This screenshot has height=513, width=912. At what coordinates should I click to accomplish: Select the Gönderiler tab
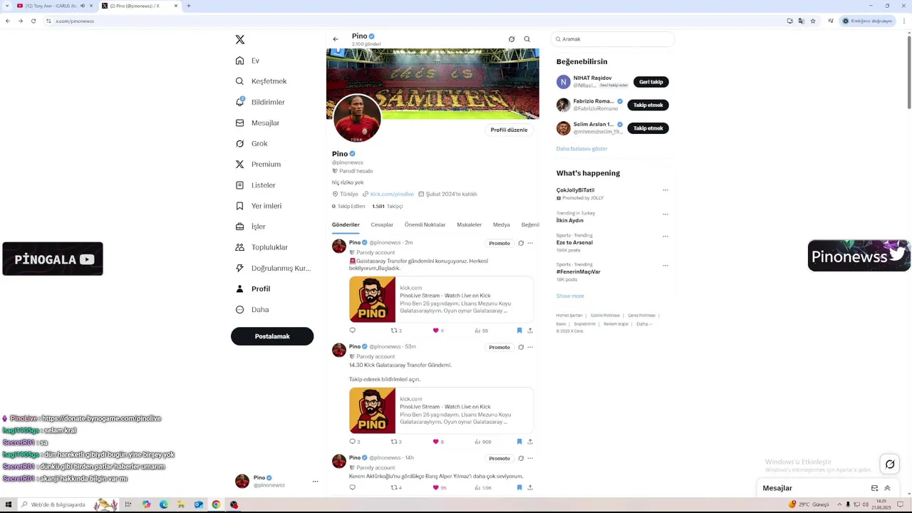point(346,224)
